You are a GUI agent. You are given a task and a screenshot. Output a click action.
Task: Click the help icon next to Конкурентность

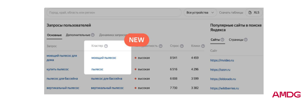click(x=161, y=46)
